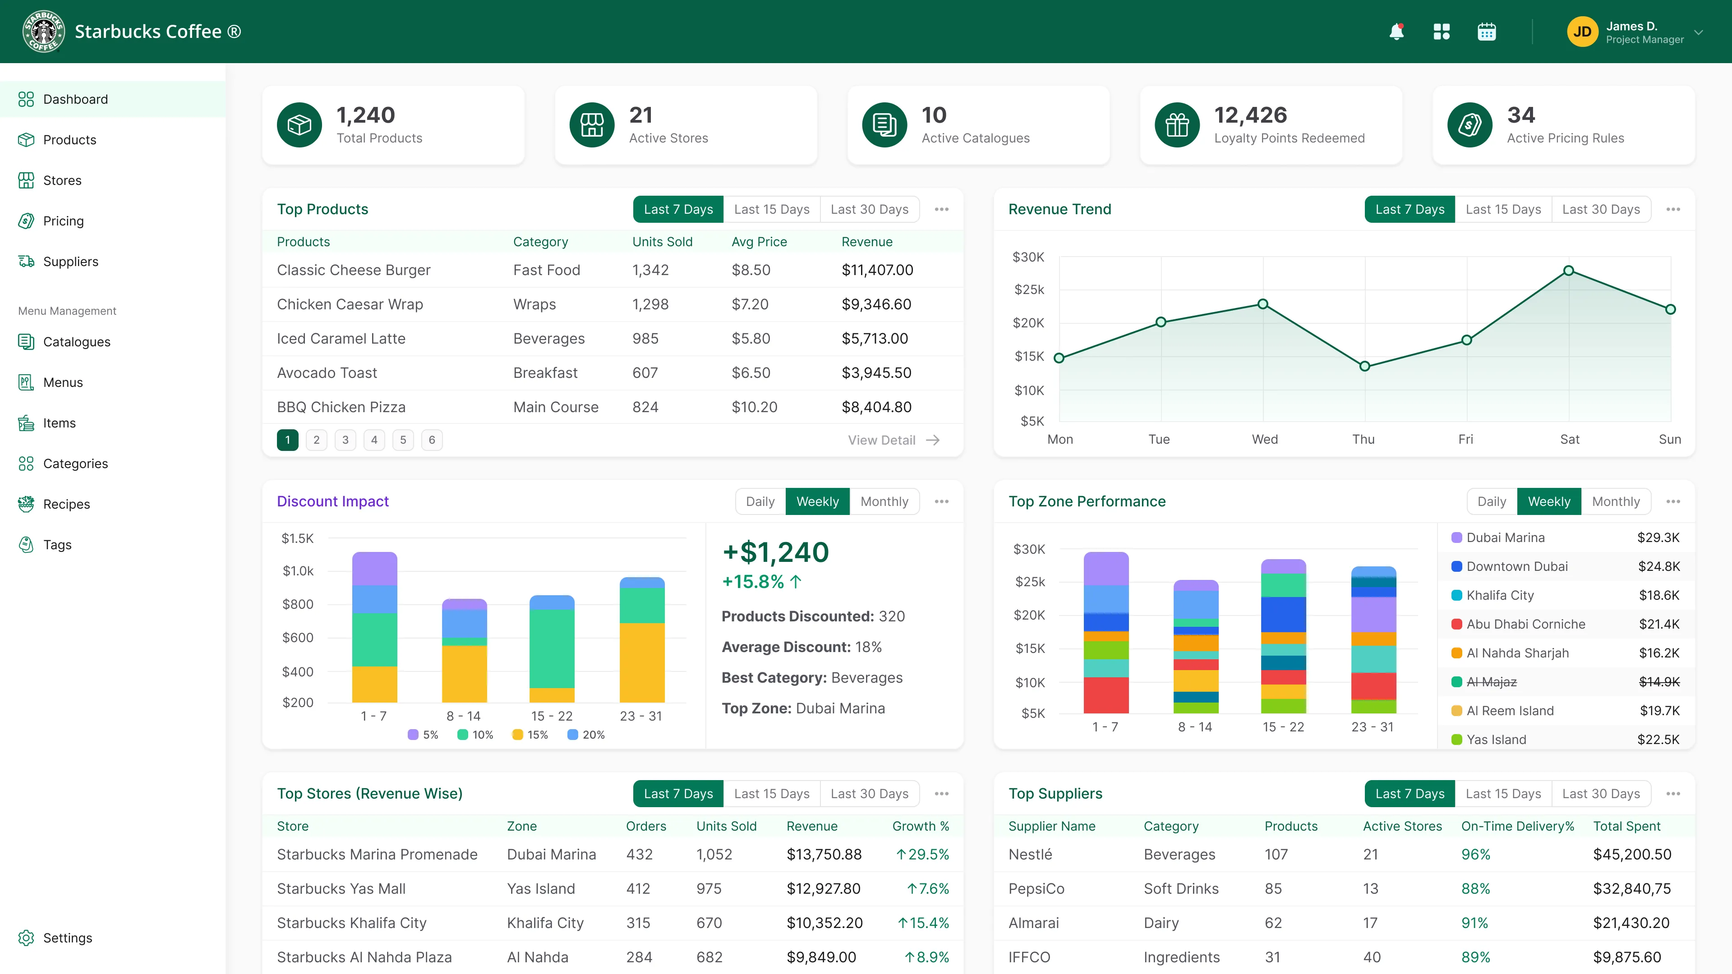
Task: Click the Total Products box icon
Action: [x=299, y=125]
